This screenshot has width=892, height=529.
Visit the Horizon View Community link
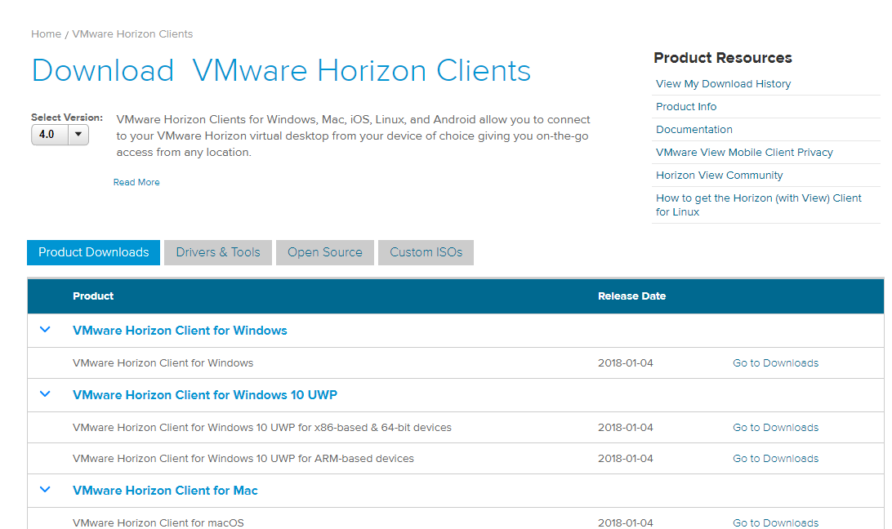[x=719, y=176]
